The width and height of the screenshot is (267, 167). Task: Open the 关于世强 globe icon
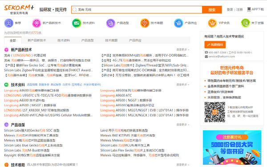coord(245,23)
